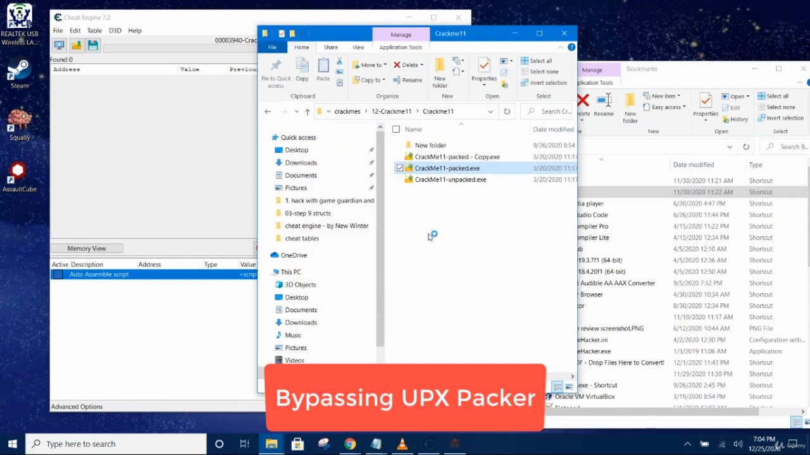The image size is (810, 455).
Task: Open VLC media player from the taskbar
Action: coord(402,444)
